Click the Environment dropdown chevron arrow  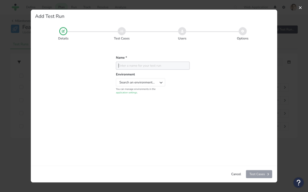point(161,83)
